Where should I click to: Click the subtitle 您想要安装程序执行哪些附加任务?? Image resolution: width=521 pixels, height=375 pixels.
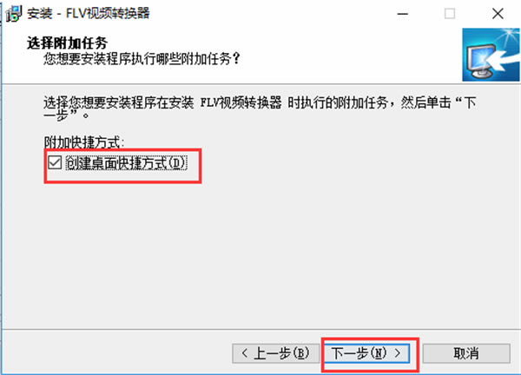click(x=142, y=58)
